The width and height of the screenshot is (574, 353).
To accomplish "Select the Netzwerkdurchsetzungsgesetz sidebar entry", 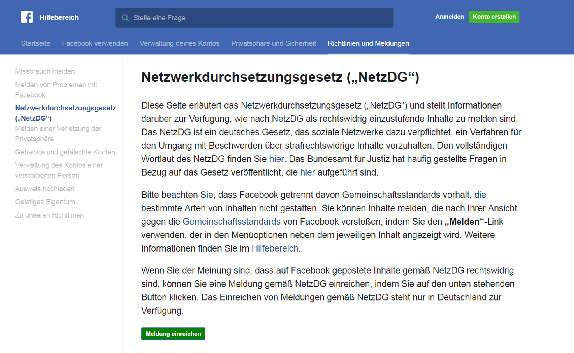I will coord(65,113).
